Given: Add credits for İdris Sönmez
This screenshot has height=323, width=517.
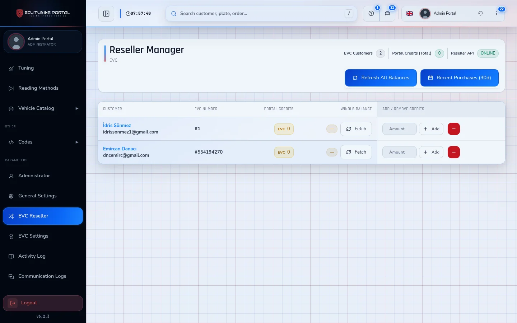Looking at the screenshot, I should tap(431, 129).
